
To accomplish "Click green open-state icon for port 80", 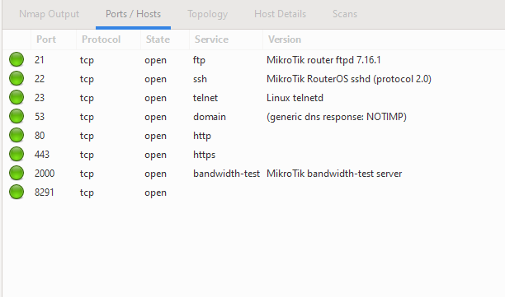I will click(17, 136).
